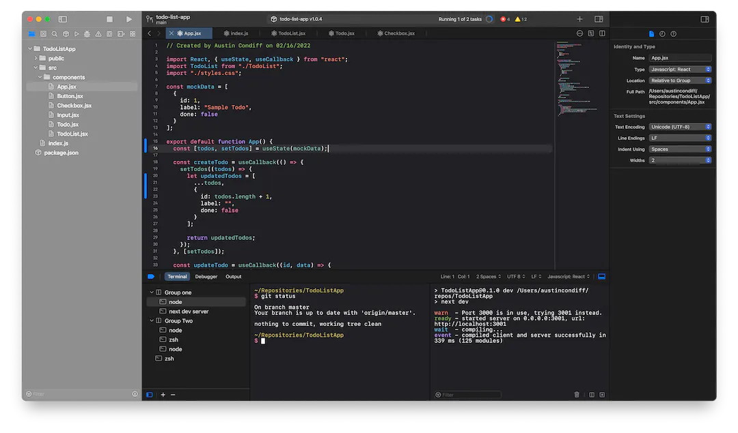Clear terminal output with trash icon
The image size is (738, 433).
[x=577, y=395]
